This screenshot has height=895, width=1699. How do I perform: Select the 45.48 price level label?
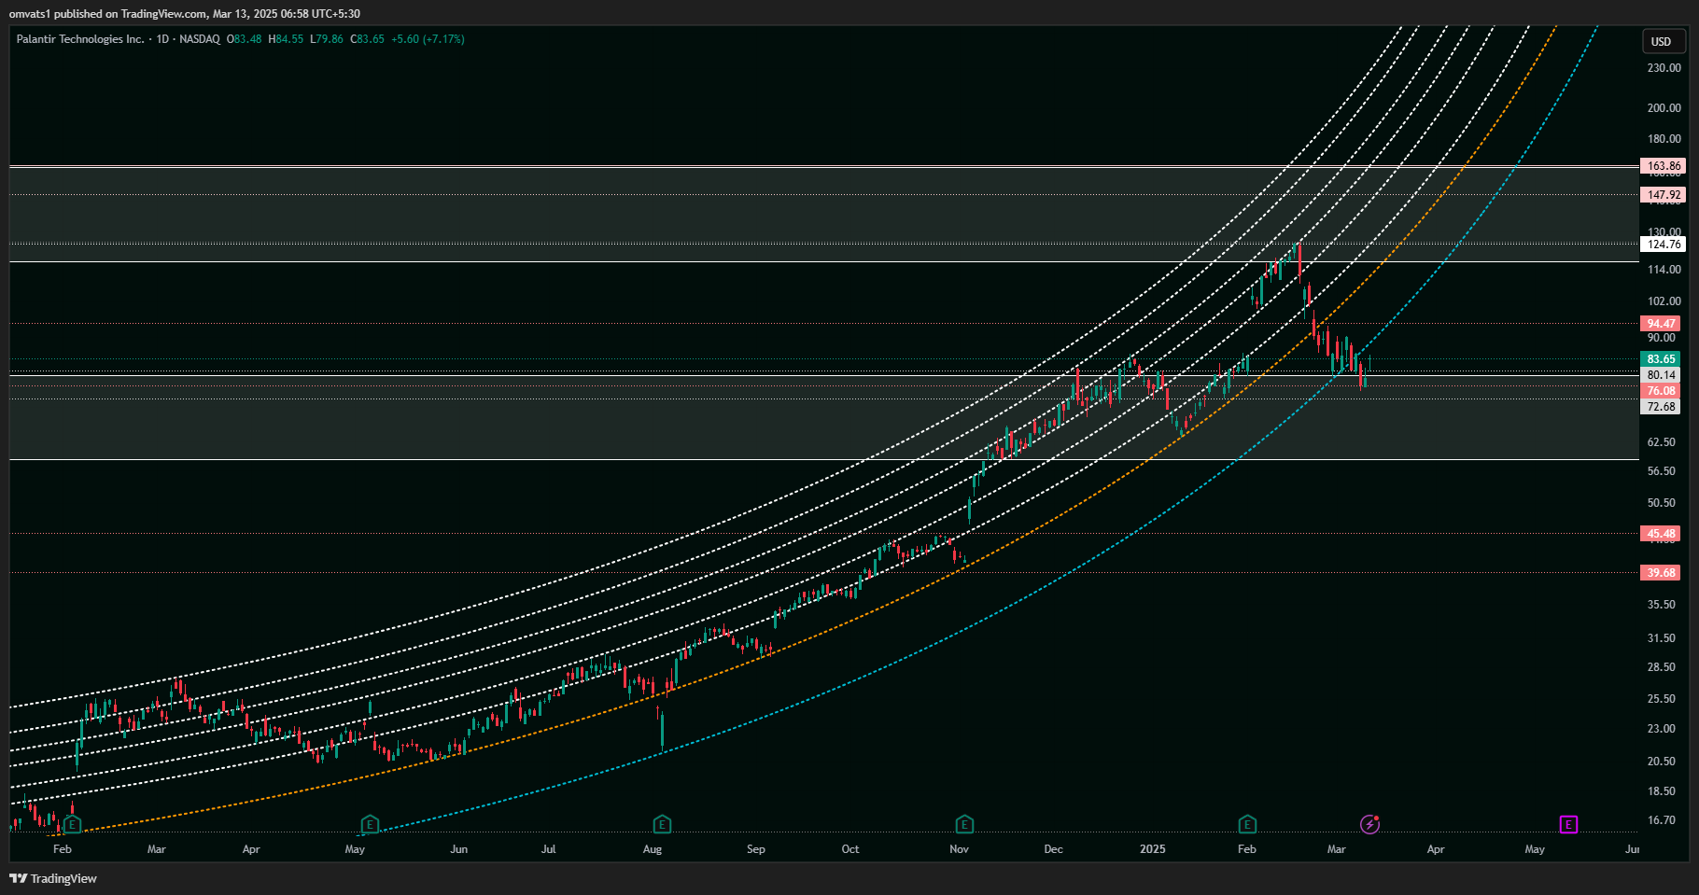click(x=1661, y=534)
